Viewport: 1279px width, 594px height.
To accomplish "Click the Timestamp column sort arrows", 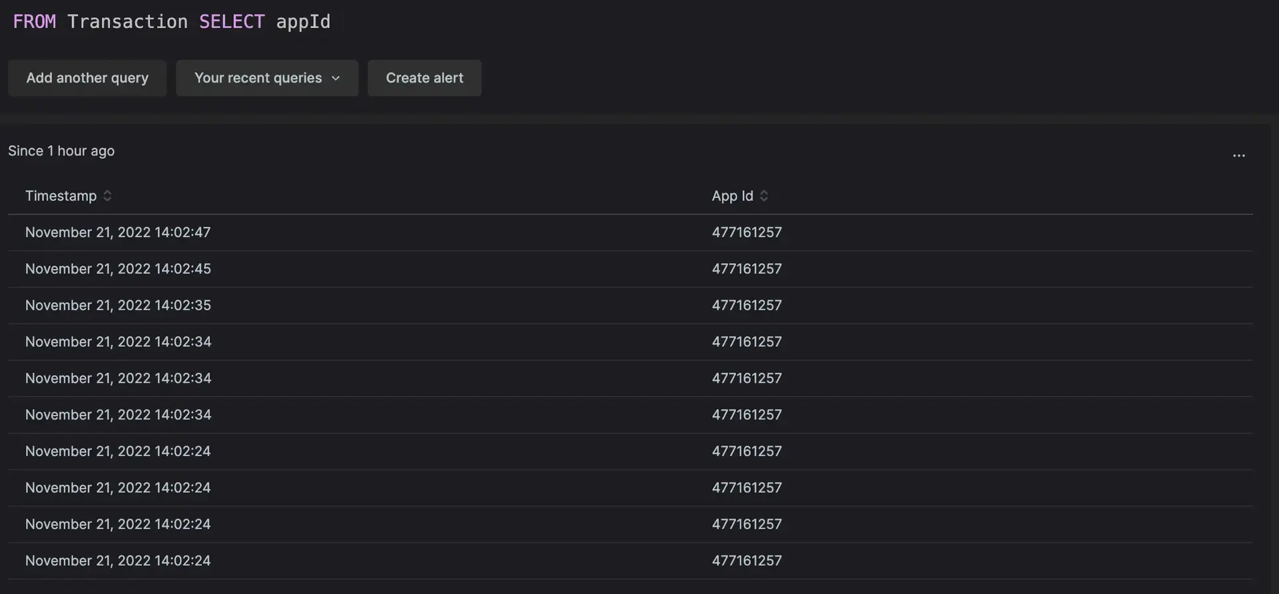I will tap(107, 196).
